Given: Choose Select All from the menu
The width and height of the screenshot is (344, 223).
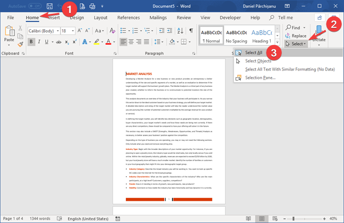Looking at the screenshot, I should point(288,52).
